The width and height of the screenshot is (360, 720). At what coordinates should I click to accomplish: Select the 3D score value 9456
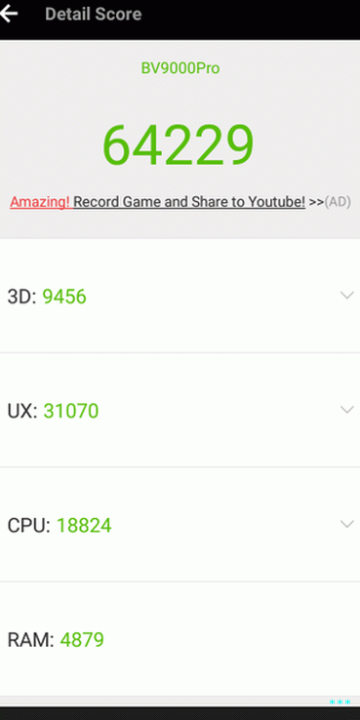(64, 297)
